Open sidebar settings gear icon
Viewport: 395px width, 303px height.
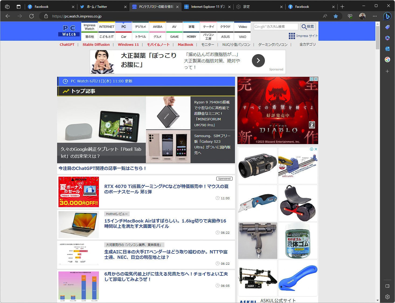tap(387, 297)
